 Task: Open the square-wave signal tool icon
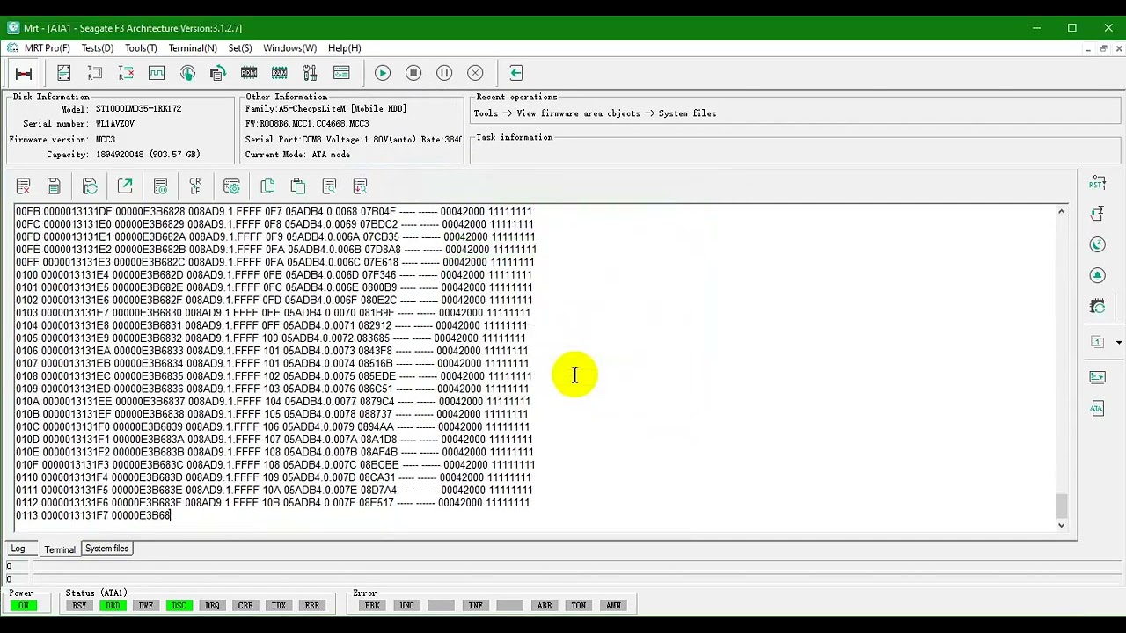pyautogui.click(x=157, y=73)
